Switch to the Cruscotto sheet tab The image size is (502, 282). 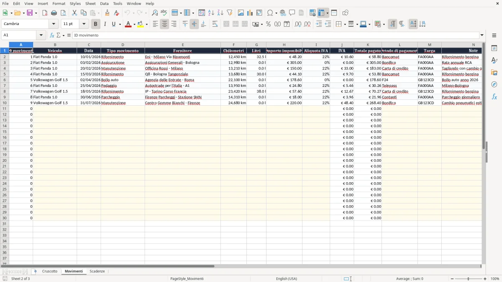click(50, 271)
